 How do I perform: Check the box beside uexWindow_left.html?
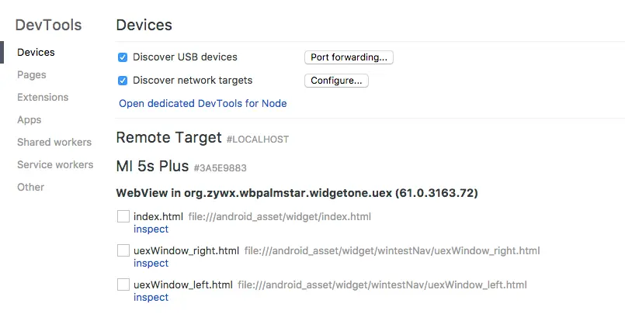pos(123,284)
